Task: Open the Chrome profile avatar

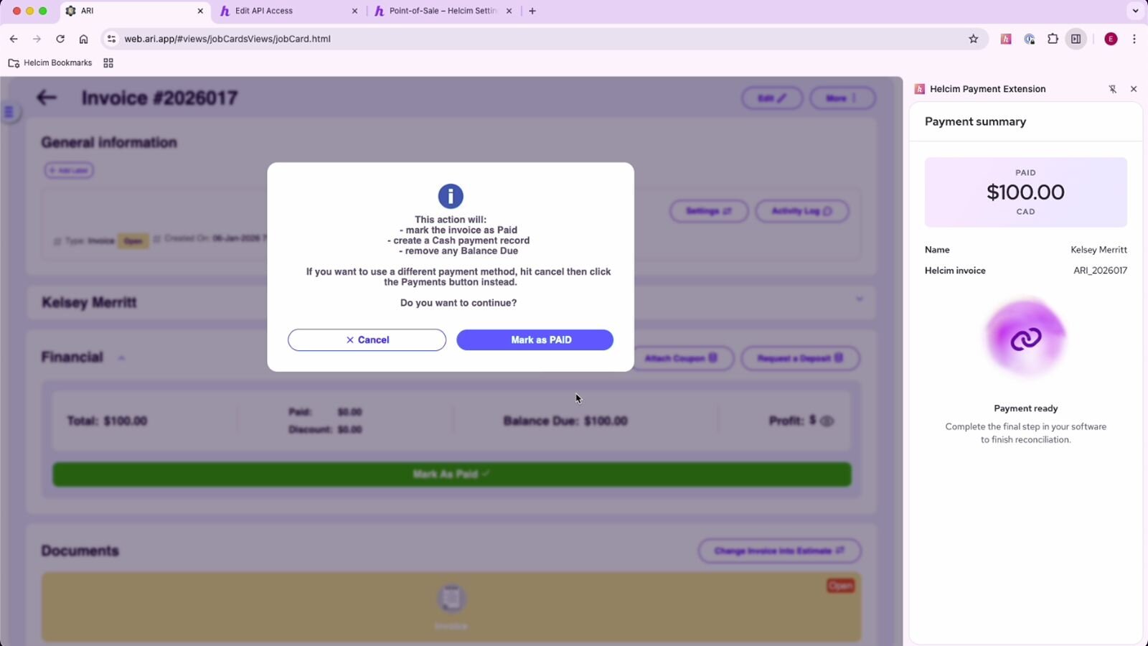Action: (1111, 39)
